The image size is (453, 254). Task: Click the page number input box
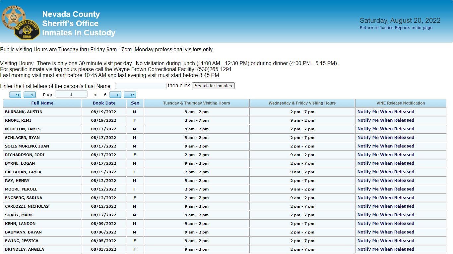point(71,94)
